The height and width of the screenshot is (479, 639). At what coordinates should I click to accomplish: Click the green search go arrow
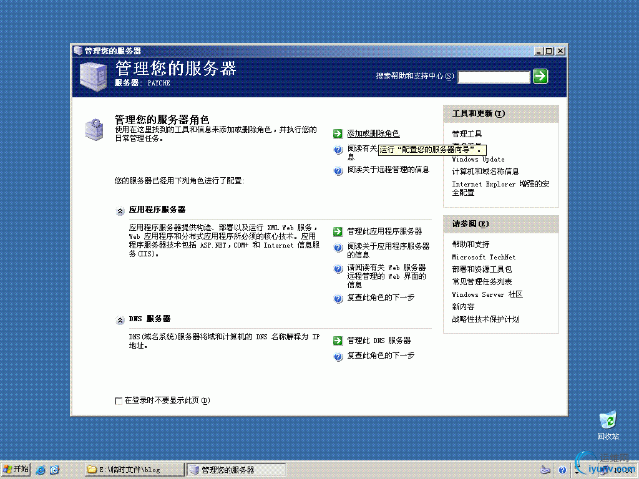tap(540, 76)
